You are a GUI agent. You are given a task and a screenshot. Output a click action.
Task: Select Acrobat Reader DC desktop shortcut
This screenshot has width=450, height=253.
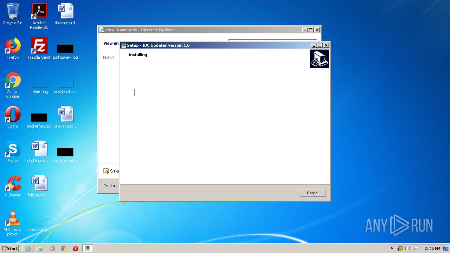39,16
